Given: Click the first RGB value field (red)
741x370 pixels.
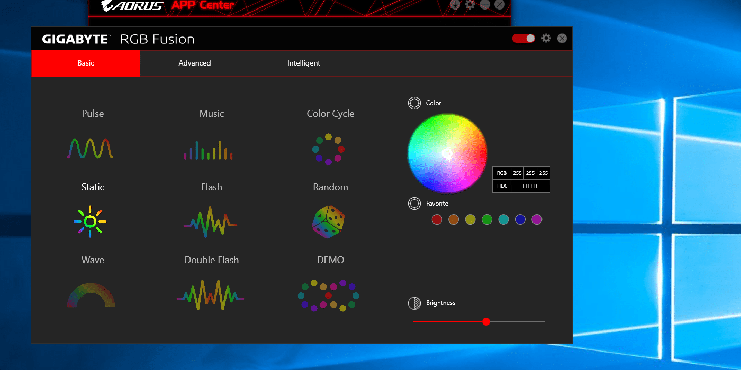Looking at the screenshot, I should [517, 173].
